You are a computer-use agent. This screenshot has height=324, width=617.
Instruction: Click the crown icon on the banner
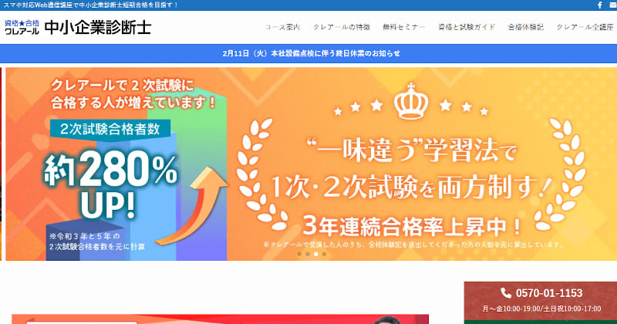[x=411, y=101]
